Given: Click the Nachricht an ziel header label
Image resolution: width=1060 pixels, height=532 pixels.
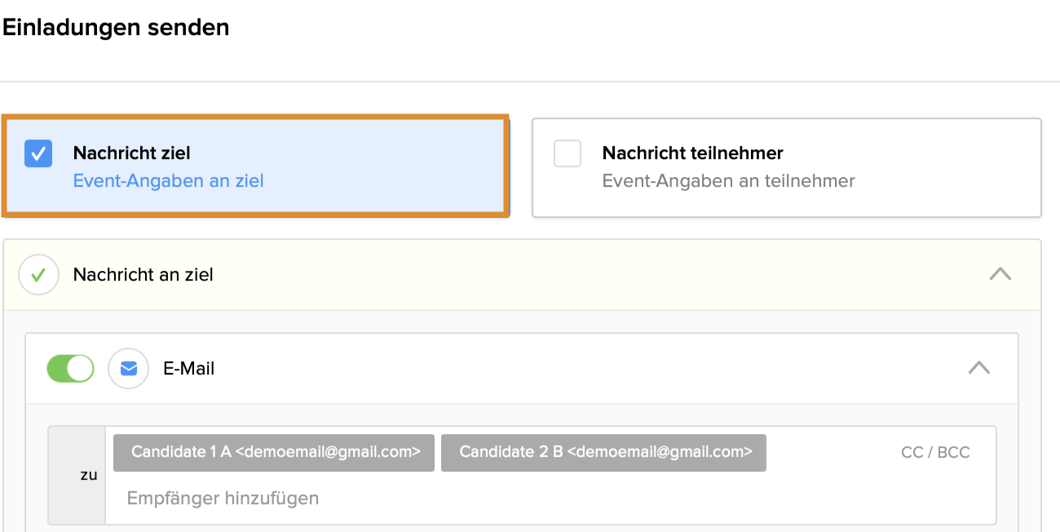Looking at the screenshot, I should click(144, 275).
